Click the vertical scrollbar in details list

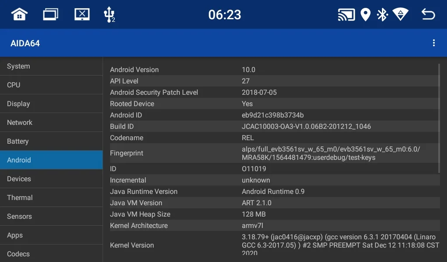pyautogui.click(x=439, y=118)
